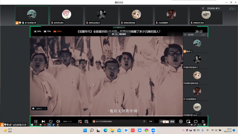
Task: Open danmaku settings icon
Action: [x=86, y=121]
